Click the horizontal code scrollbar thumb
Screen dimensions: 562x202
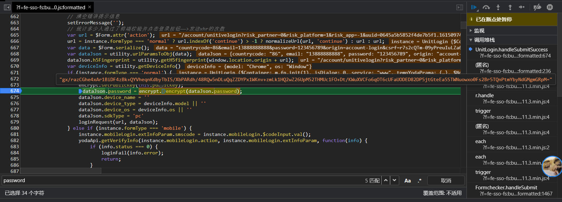click(x=61, y=171)
